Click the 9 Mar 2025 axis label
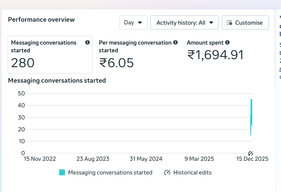Image resolution: width=281 pixels, height=192 pixels. pos(199,159)
